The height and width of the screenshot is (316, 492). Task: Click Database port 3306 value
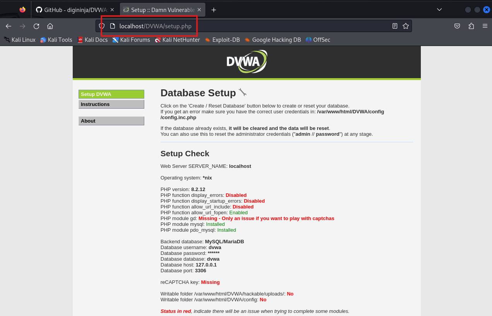point(200,271)
